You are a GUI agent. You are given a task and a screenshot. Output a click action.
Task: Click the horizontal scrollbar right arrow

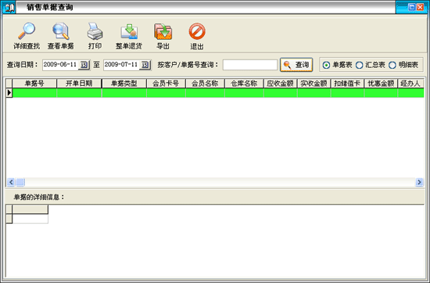[x=419, y=182]
